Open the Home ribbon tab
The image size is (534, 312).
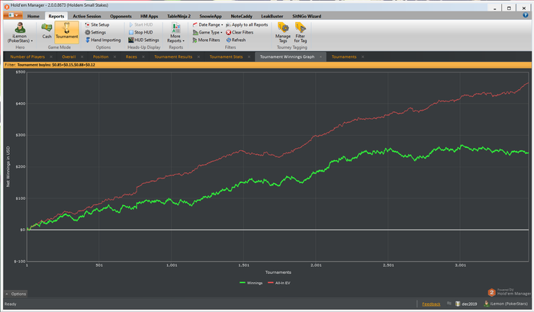tap(34, 16)
